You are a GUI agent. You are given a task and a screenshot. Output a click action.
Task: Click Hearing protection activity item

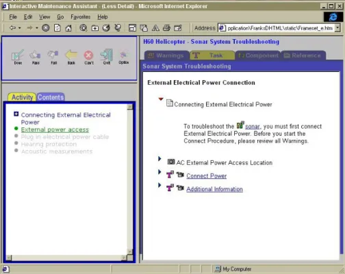tap(49, 145)
